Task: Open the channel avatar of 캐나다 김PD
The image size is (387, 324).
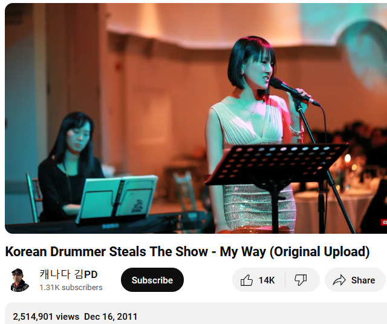Action: [20, 280]
